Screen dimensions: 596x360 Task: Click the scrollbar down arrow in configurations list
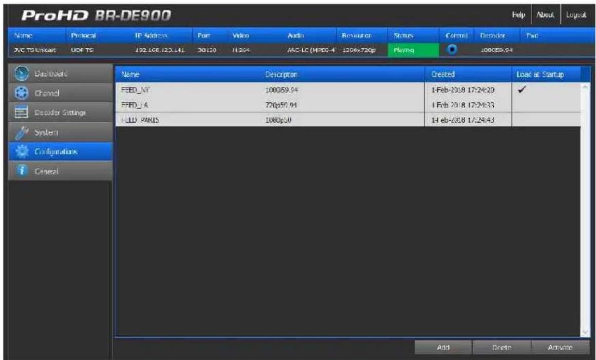(585, 332)
